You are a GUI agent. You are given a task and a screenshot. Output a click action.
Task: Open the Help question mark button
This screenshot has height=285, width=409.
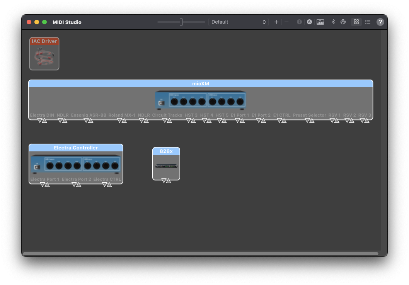click(380, 22)
